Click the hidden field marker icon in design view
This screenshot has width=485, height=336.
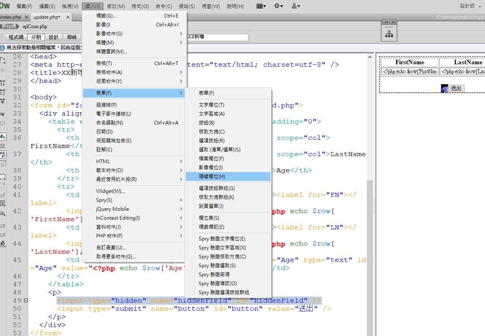point(444,89)
